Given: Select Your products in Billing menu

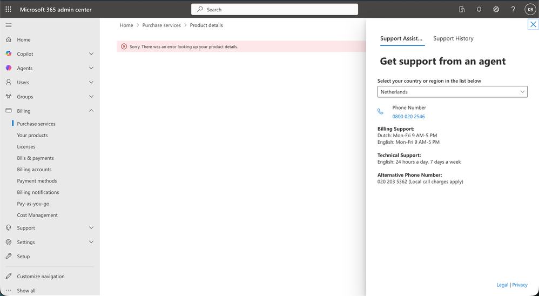Looking at the screenshot, I should coord(32,135).
